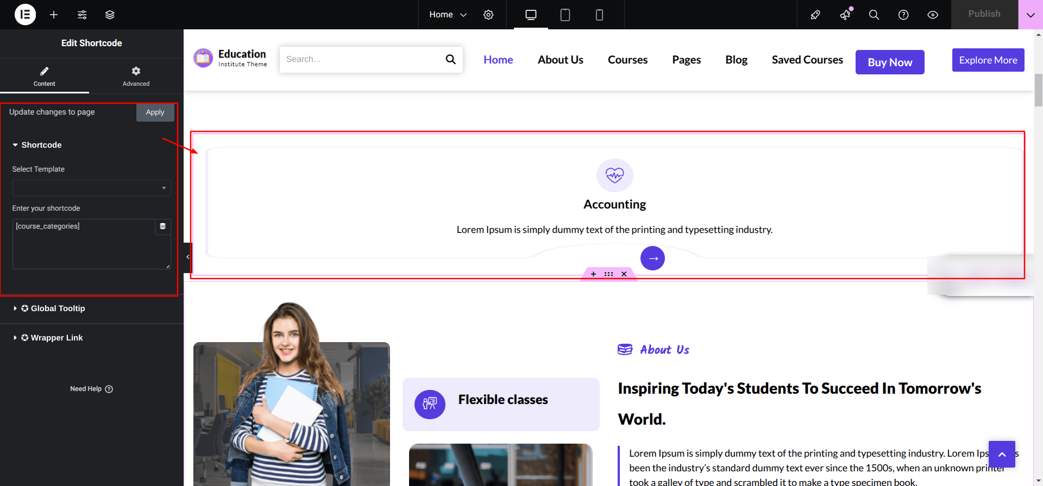
Task: Switch to the Advanced tab
Action: click(x=136, y=76)
